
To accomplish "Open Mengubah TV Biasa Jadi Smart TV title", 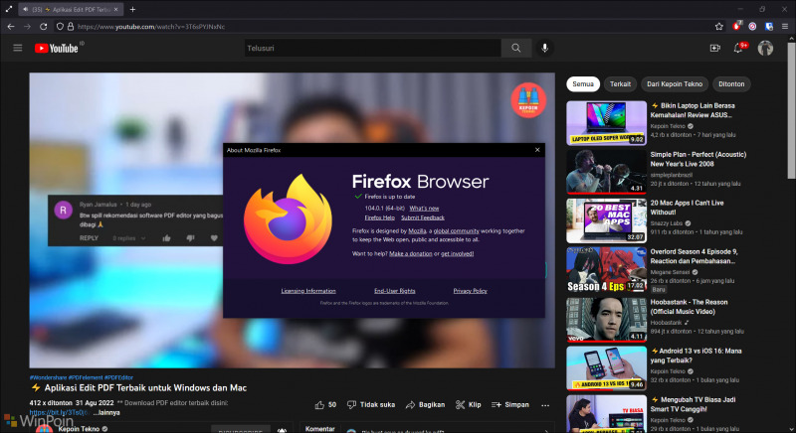I will [x=694, y=404].
